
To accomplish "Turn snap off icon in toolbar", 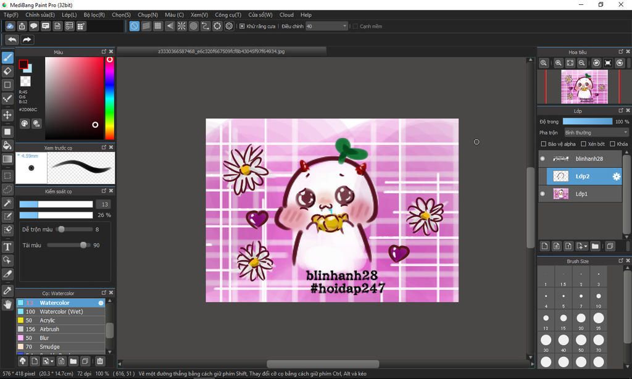I will click(x=134, y=26).
